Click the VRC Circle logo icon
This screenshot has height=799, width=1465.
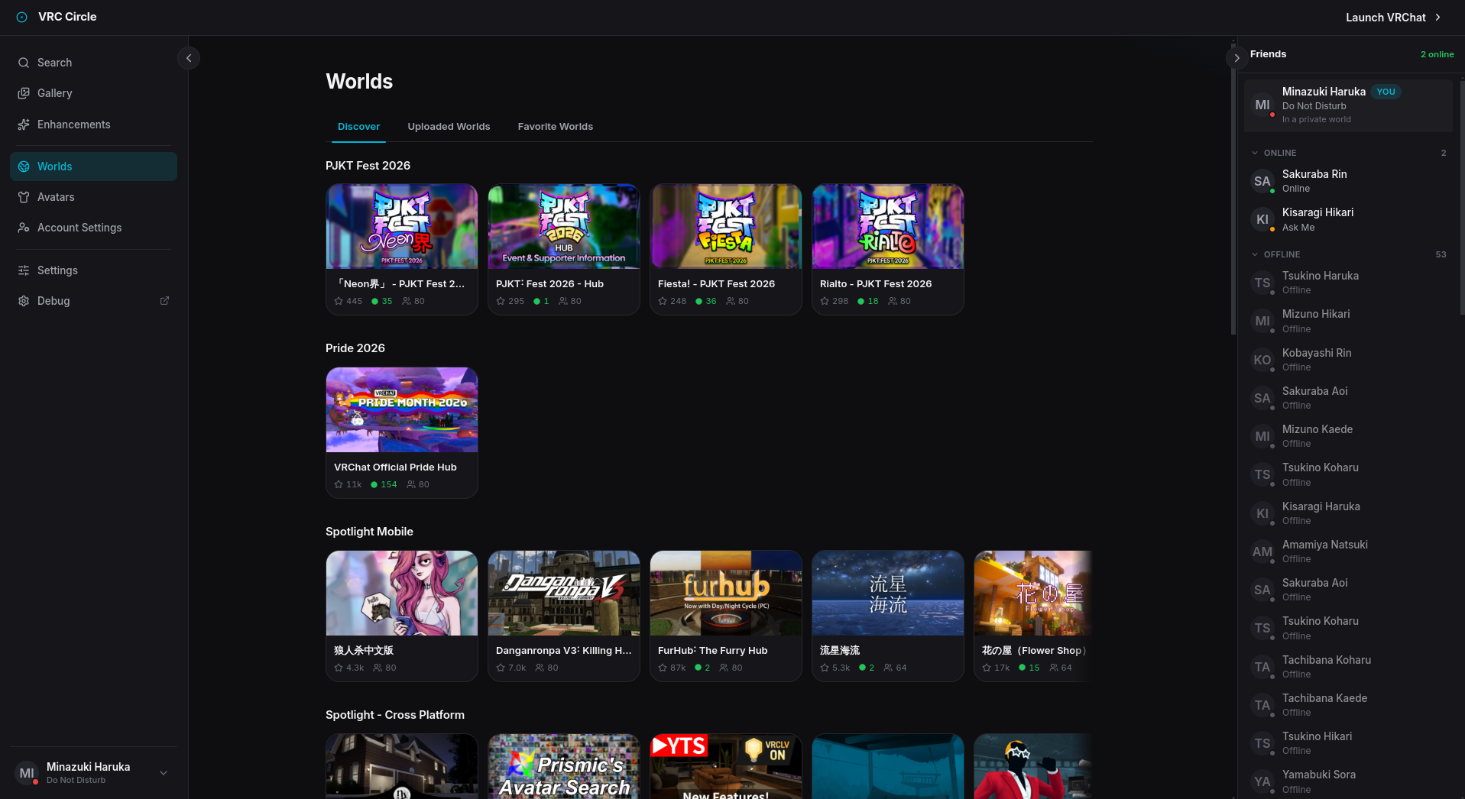pos(22,17)
